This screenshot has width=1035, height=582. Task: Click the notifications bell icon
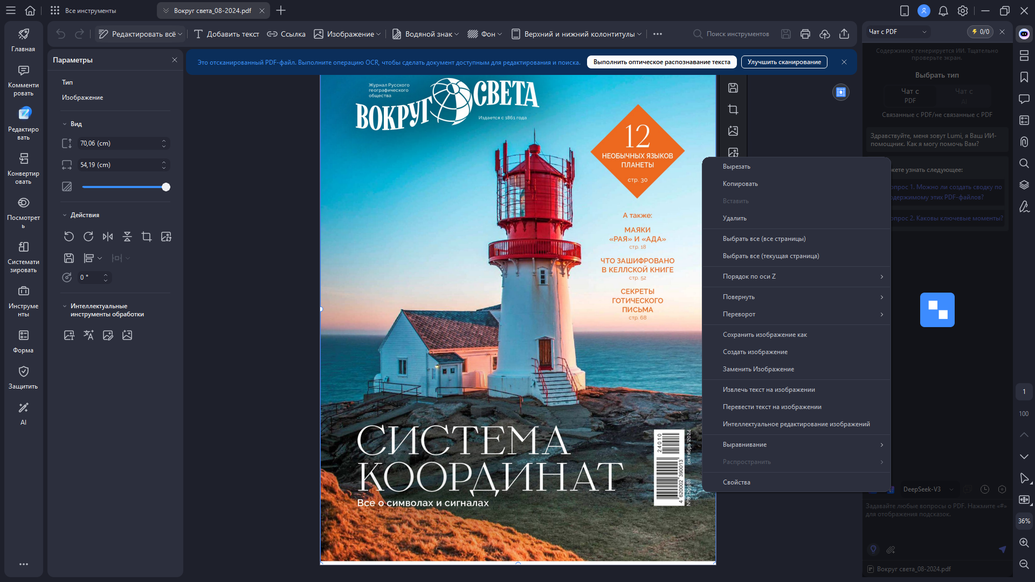pos(943,11)
